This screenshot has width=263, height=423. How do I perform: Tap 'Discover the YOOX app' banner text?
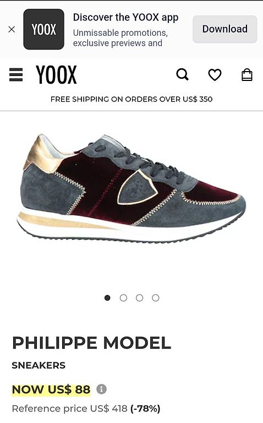coord(125,17)
